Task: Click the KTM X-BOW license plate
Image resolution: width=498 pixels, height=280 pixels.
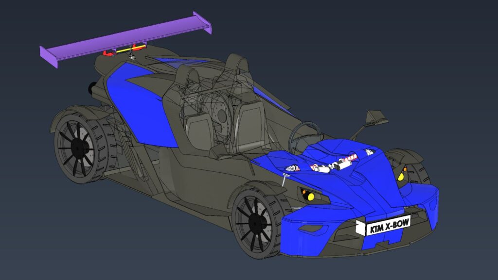Action: pyautogui.click(x=383, y=225)
